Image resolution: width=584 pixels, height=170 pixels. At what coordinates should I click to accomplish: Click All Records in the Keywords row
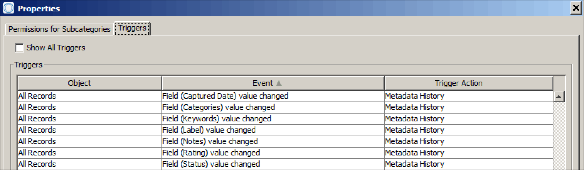tap(37, 119)
